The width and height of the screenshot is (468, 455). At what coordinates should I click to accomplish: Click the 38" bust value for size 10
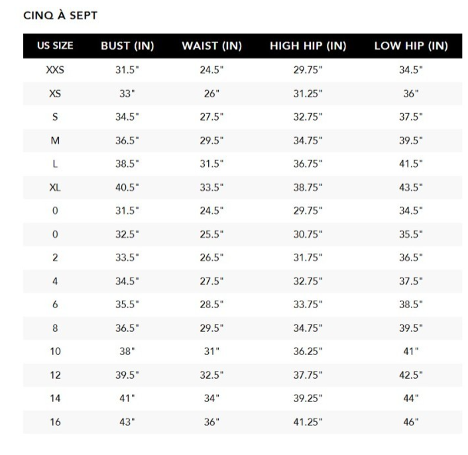(127, 352)
